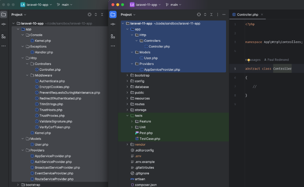Image resolution: width=304 pixels, height=187 pixels.
Task: Click the no usages inlay hint
Action: [253, 60]
